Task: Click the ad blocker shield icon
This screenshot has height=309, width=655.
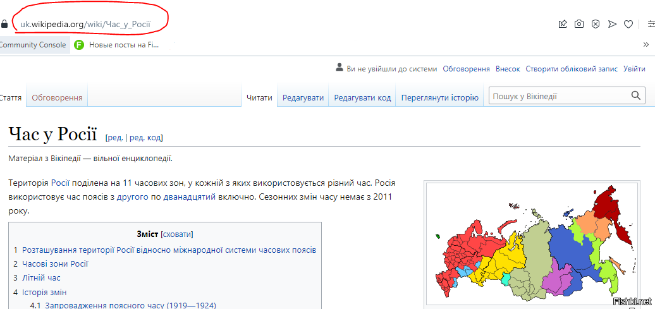Action: 596,24
